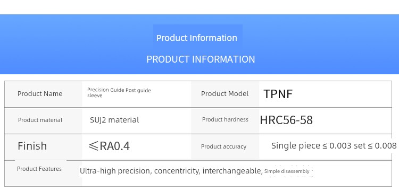
Task: Select the 'Finish' label cell
Action: [43, 146]
